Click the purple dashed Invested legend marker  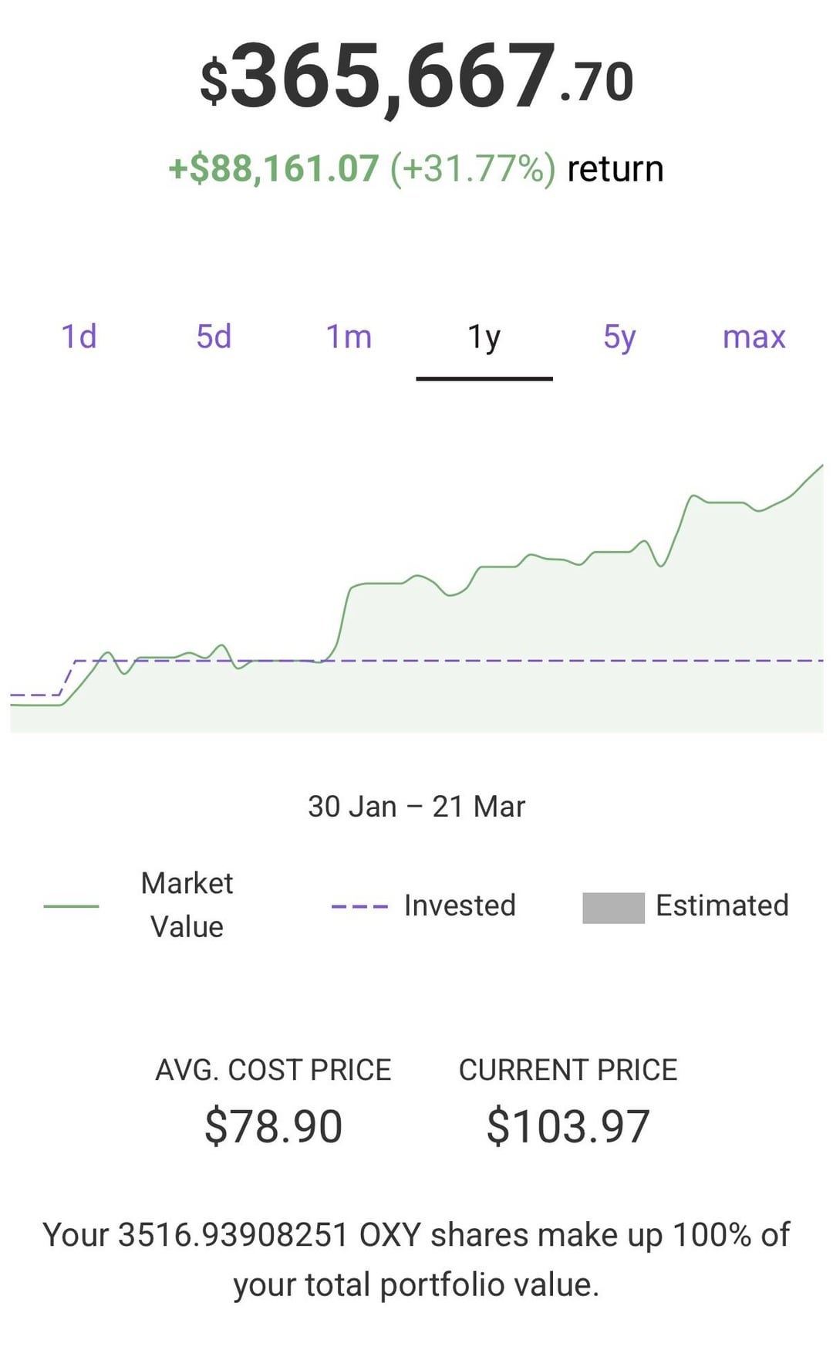pyautogui.click(x=359, y=905)
